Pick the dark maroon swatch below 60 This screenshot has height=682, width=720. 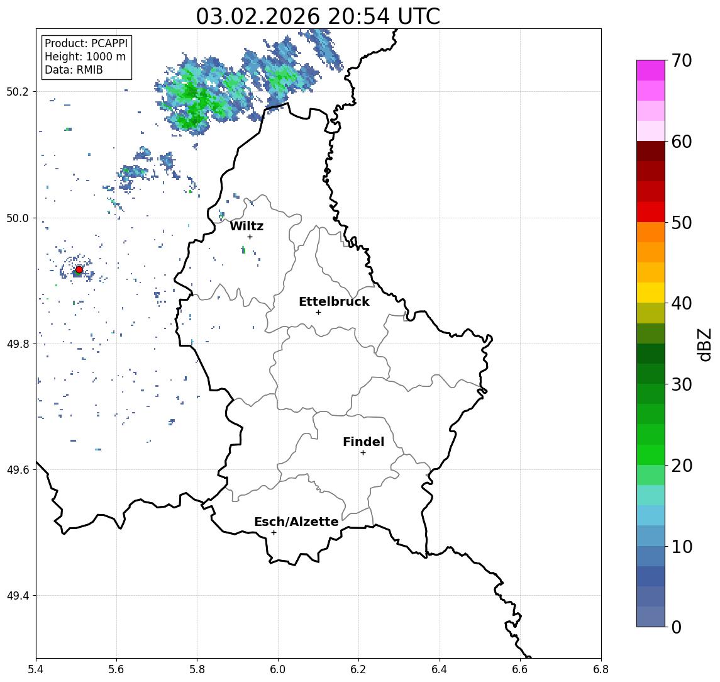coord(651,151)
